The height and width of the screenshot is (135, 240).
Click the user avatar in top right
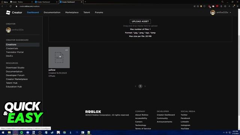click(x=213, y=12)
